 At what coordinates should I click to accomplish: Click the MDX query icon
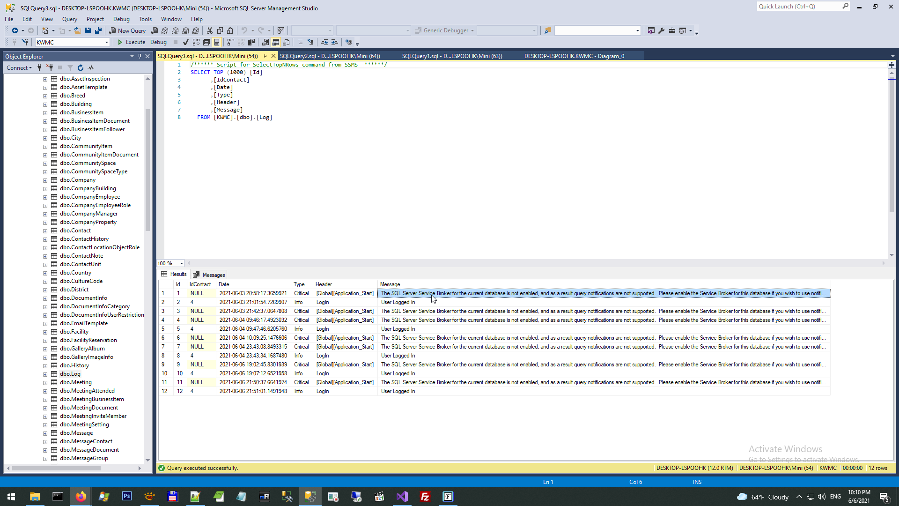pyautogui.click(x=165, y=30)
